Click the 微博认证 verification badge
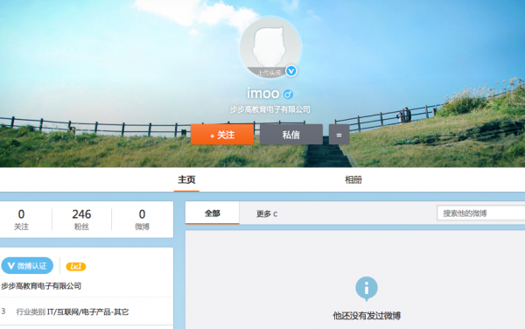525x329 pixels. click(27, 266)
